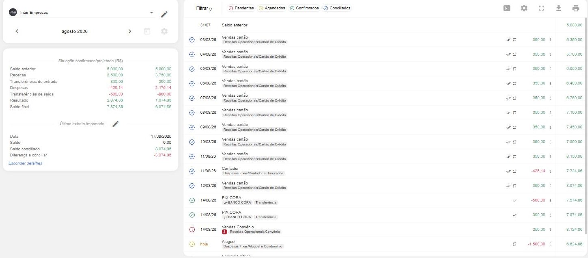Select the Despesas Fixas/Contador e Honorários tag
The width and height of the screenshot is (588, 258).
coord(254,173)
